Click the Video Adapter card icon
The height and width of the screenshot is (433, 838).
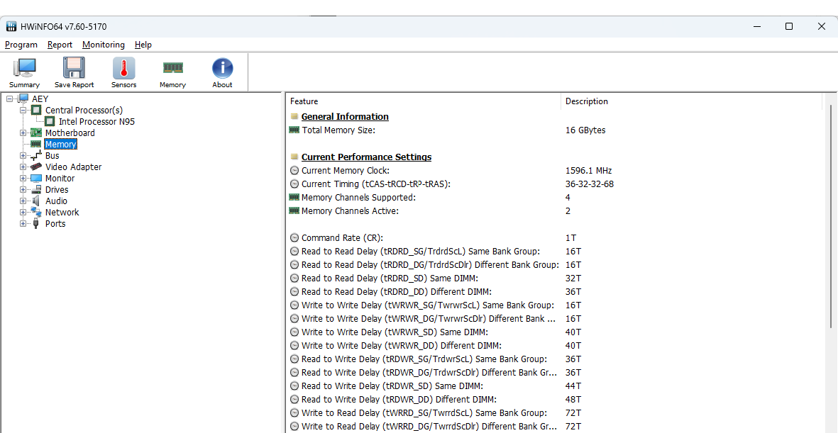36,167
